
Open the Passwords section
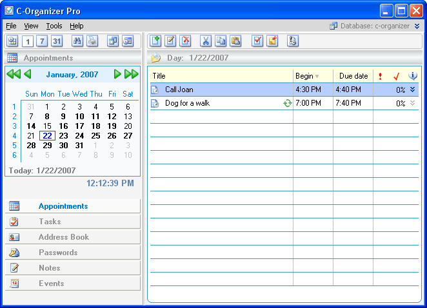point(72,253)
